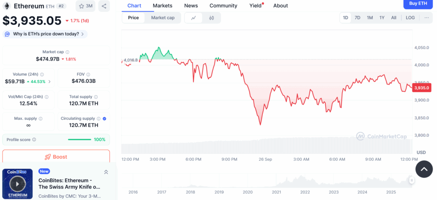Collapse the CoinBites panel with the chevron

[106, 172]
